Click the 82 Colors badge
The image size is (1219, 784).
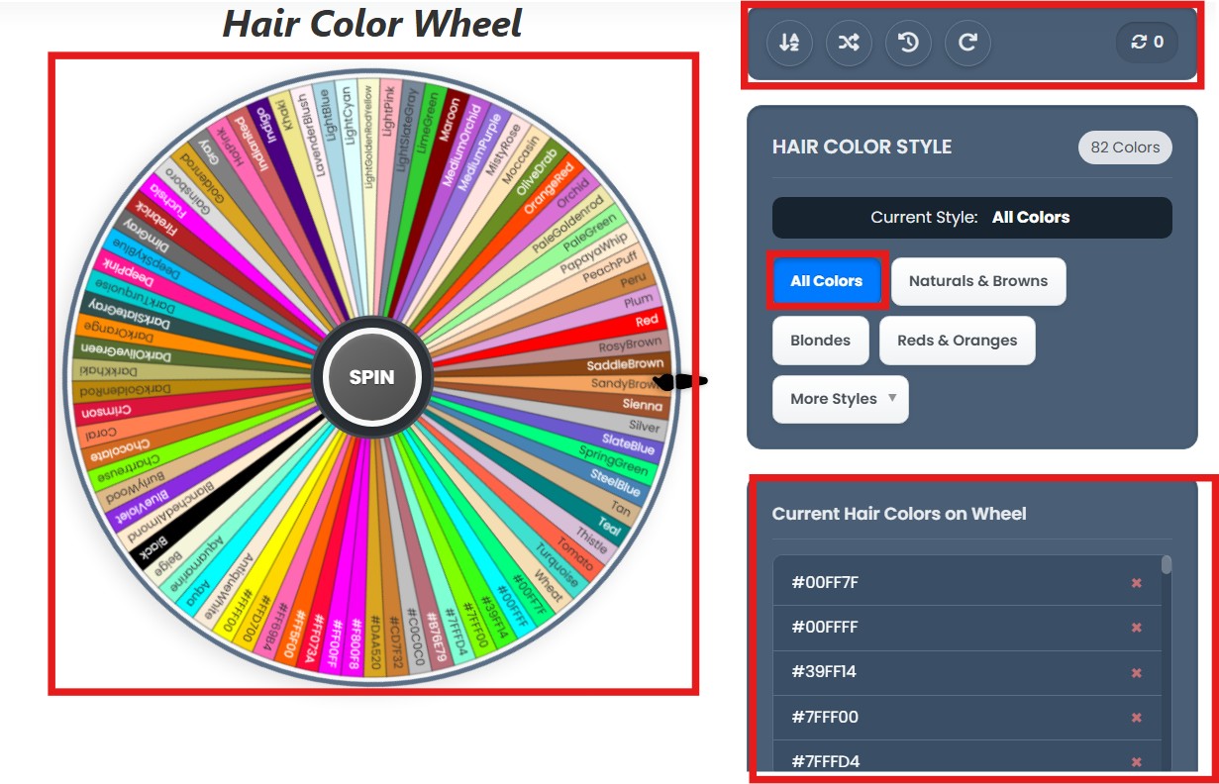tap(1125, 147)
